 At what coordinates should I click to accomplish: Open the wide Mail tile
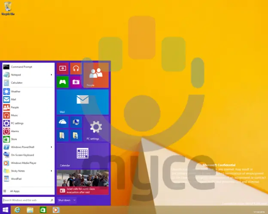83,102
